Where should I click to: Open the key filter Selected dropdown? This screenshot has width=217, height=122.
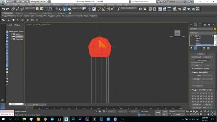pyautogui.click(x=177, y=111)
